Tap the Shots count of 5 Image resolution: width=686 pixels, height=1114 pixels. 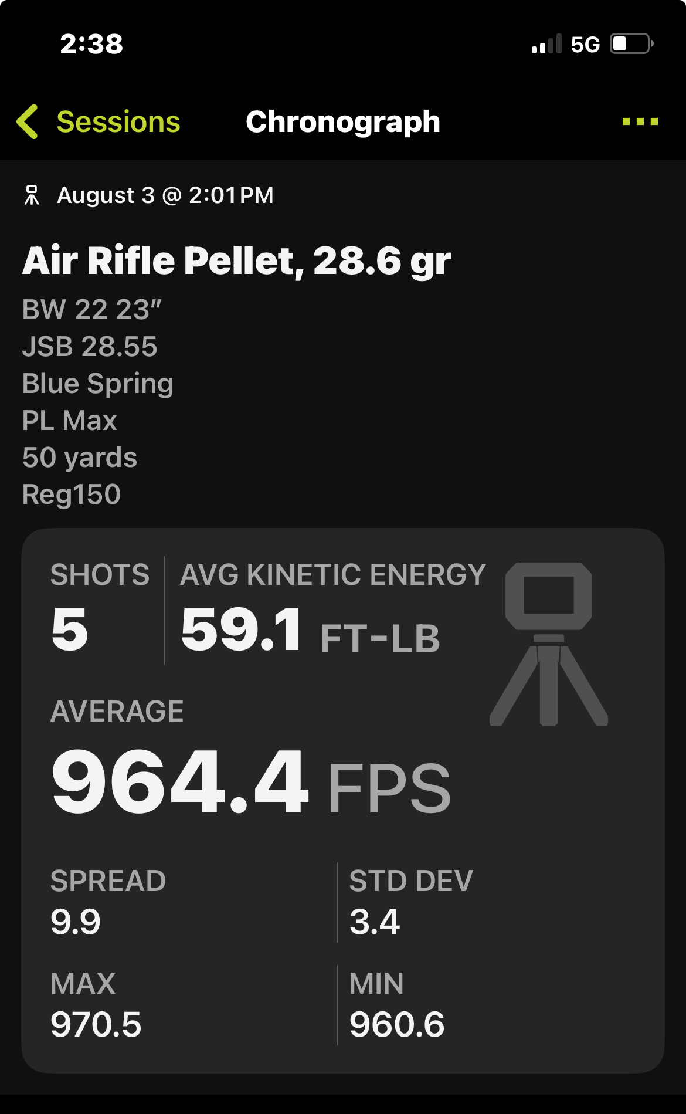(x=70, y=629)
